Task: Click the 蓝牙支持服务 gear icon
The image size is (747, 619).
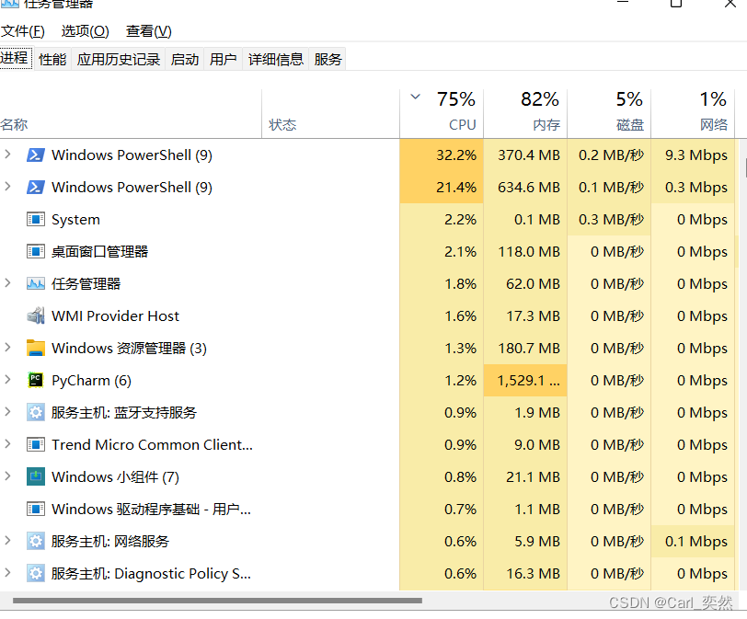Action: point(36,412)
